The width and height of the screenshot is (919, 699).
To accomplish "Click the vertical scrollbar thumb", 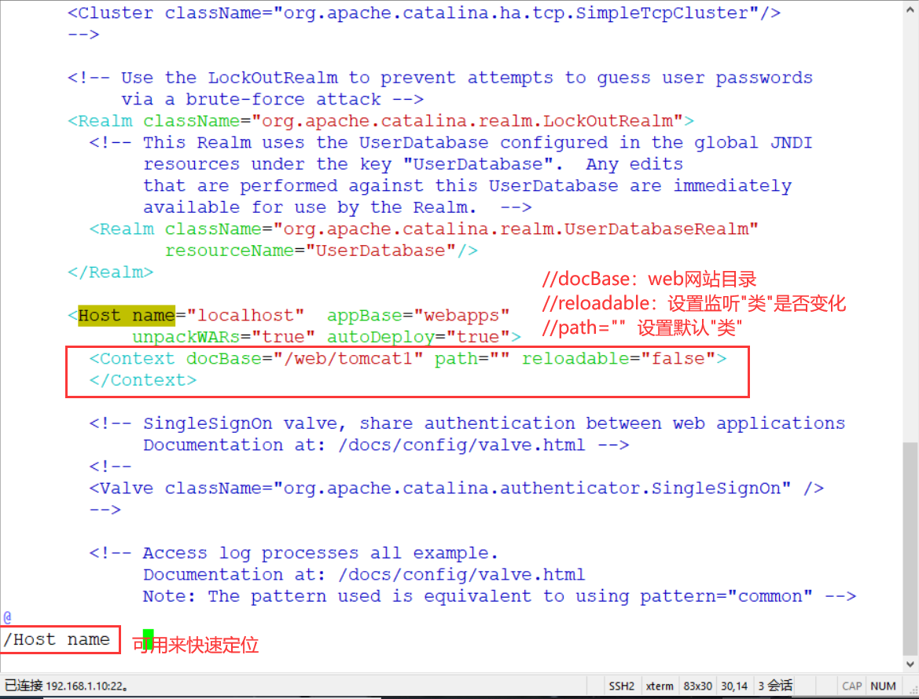I will point(910,547).
